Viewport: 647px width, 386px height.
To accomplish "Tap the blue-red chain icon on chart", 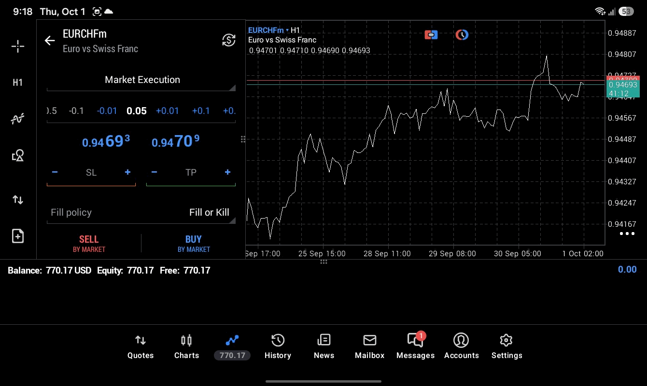I will click(x=431, y=35).
